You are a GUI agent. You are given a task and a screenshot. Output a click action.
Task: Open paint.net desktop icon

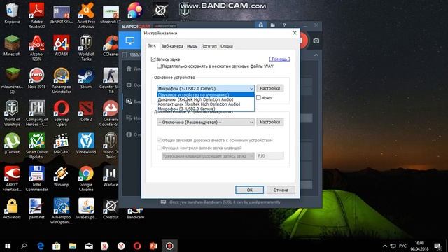36,209
